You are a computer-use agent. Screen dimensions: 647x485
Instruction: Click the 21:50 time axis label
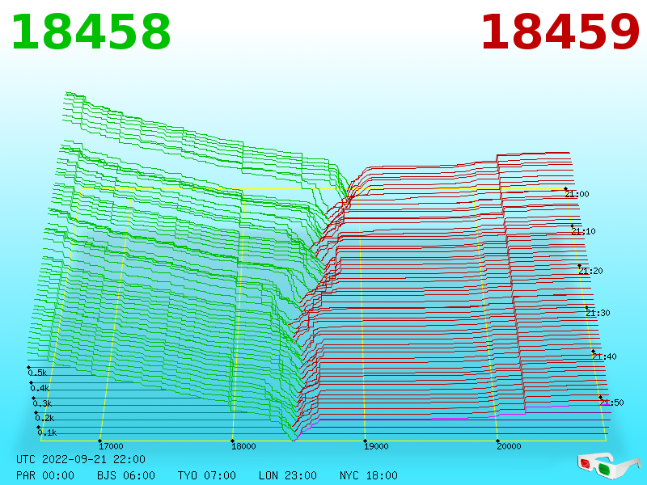(611, 403)
